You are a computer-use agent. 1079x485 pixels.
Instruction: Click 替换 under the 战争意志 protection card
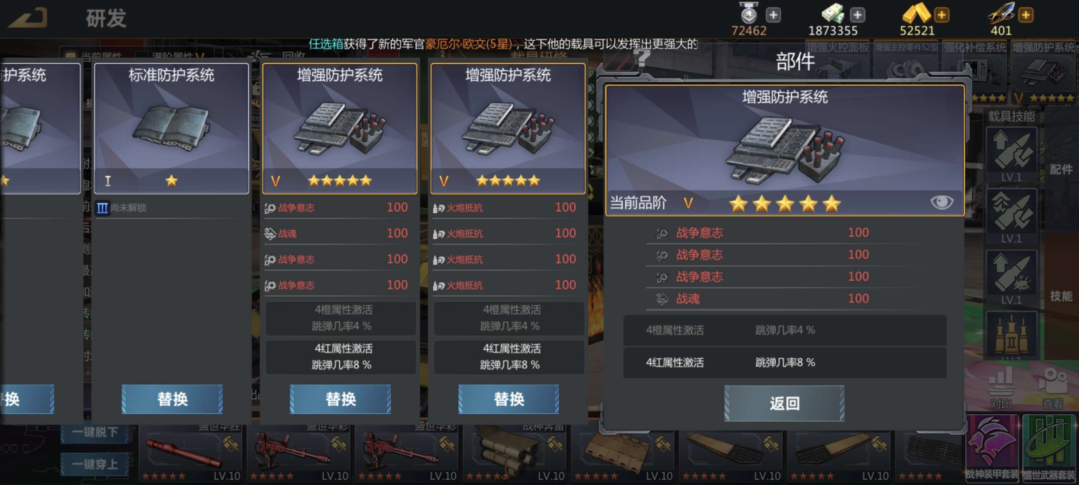pyautogui.click(x=341, y=399)
